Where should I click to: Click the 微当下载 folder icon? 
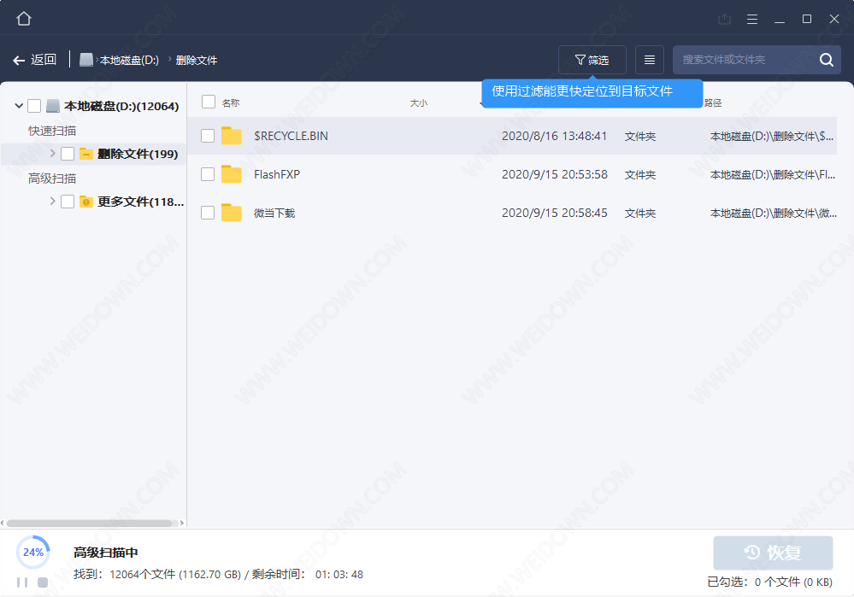pyautogui.click(x=232, y=213)
